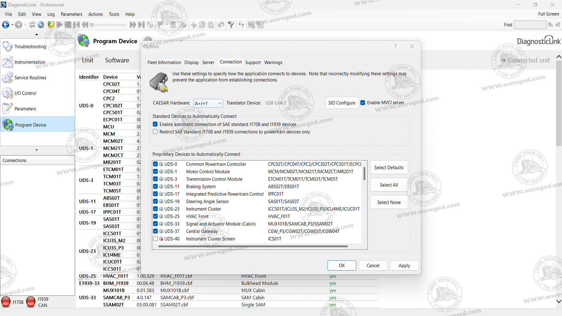Click the sidebar scroll-up arrow above Troubleshooting

point(37,35)
